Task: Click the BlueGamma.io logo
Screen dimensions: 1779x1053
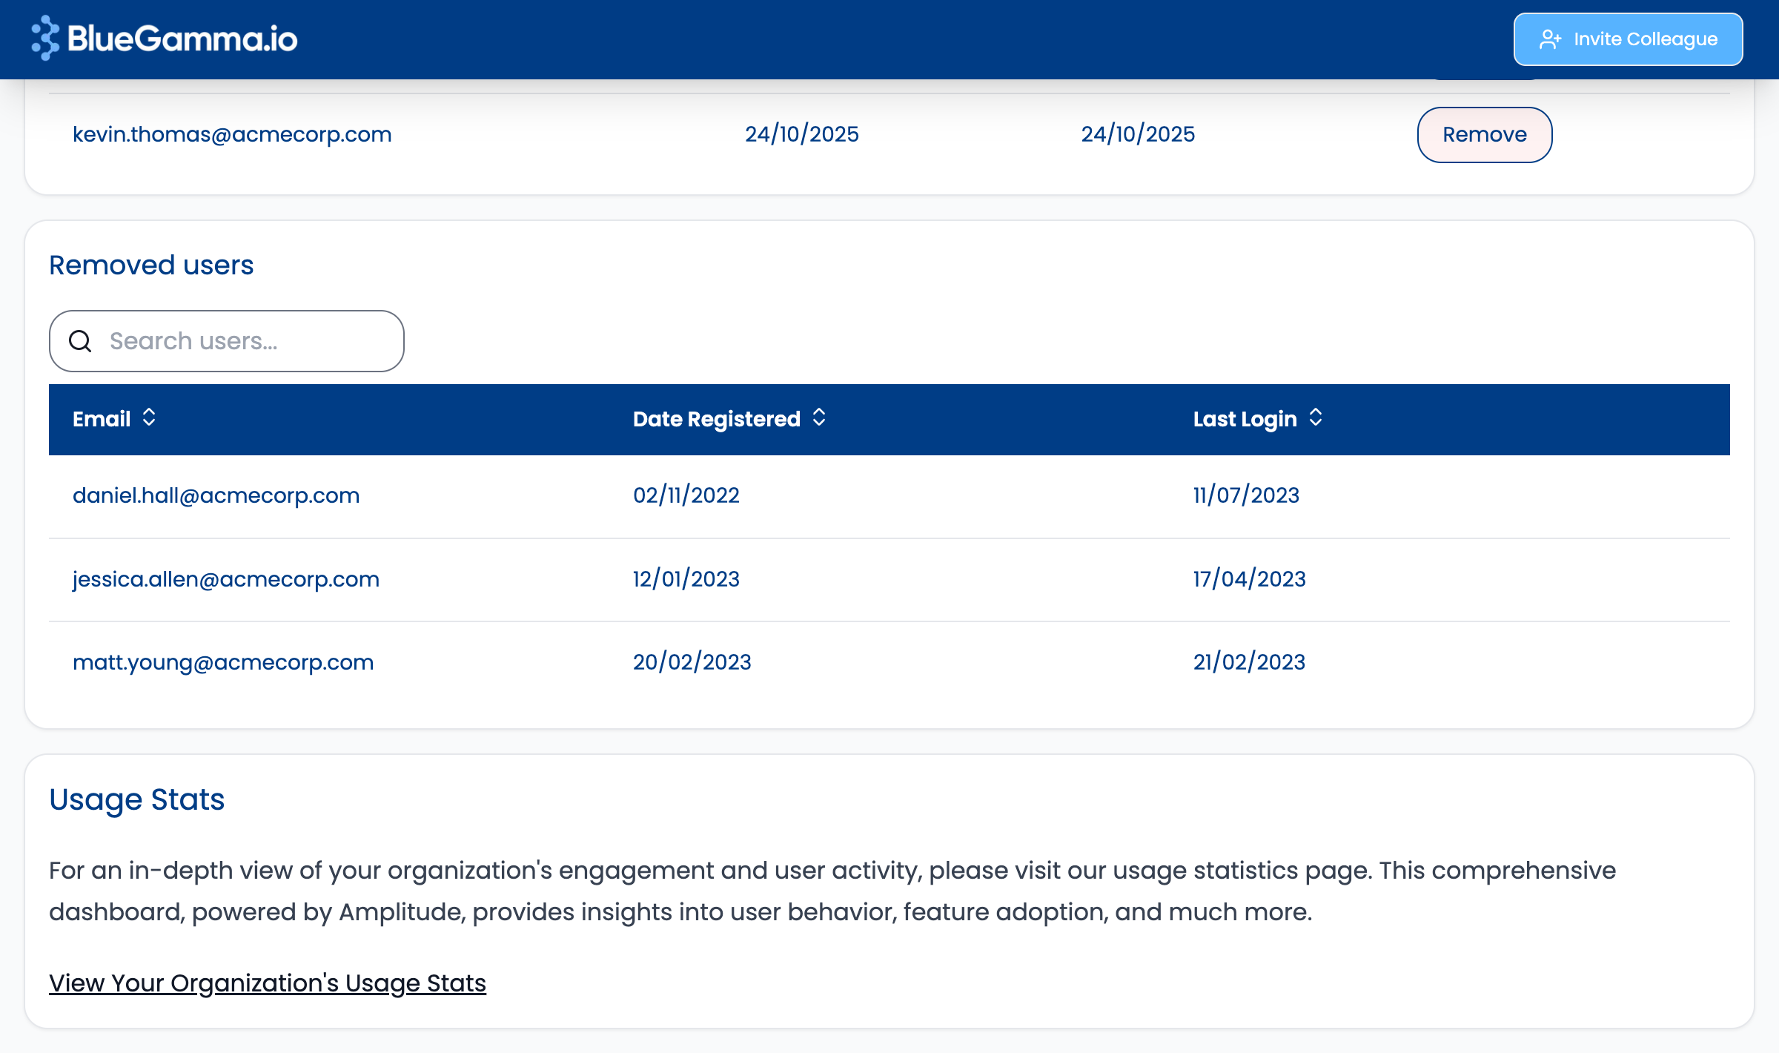Action: (164, 38)
